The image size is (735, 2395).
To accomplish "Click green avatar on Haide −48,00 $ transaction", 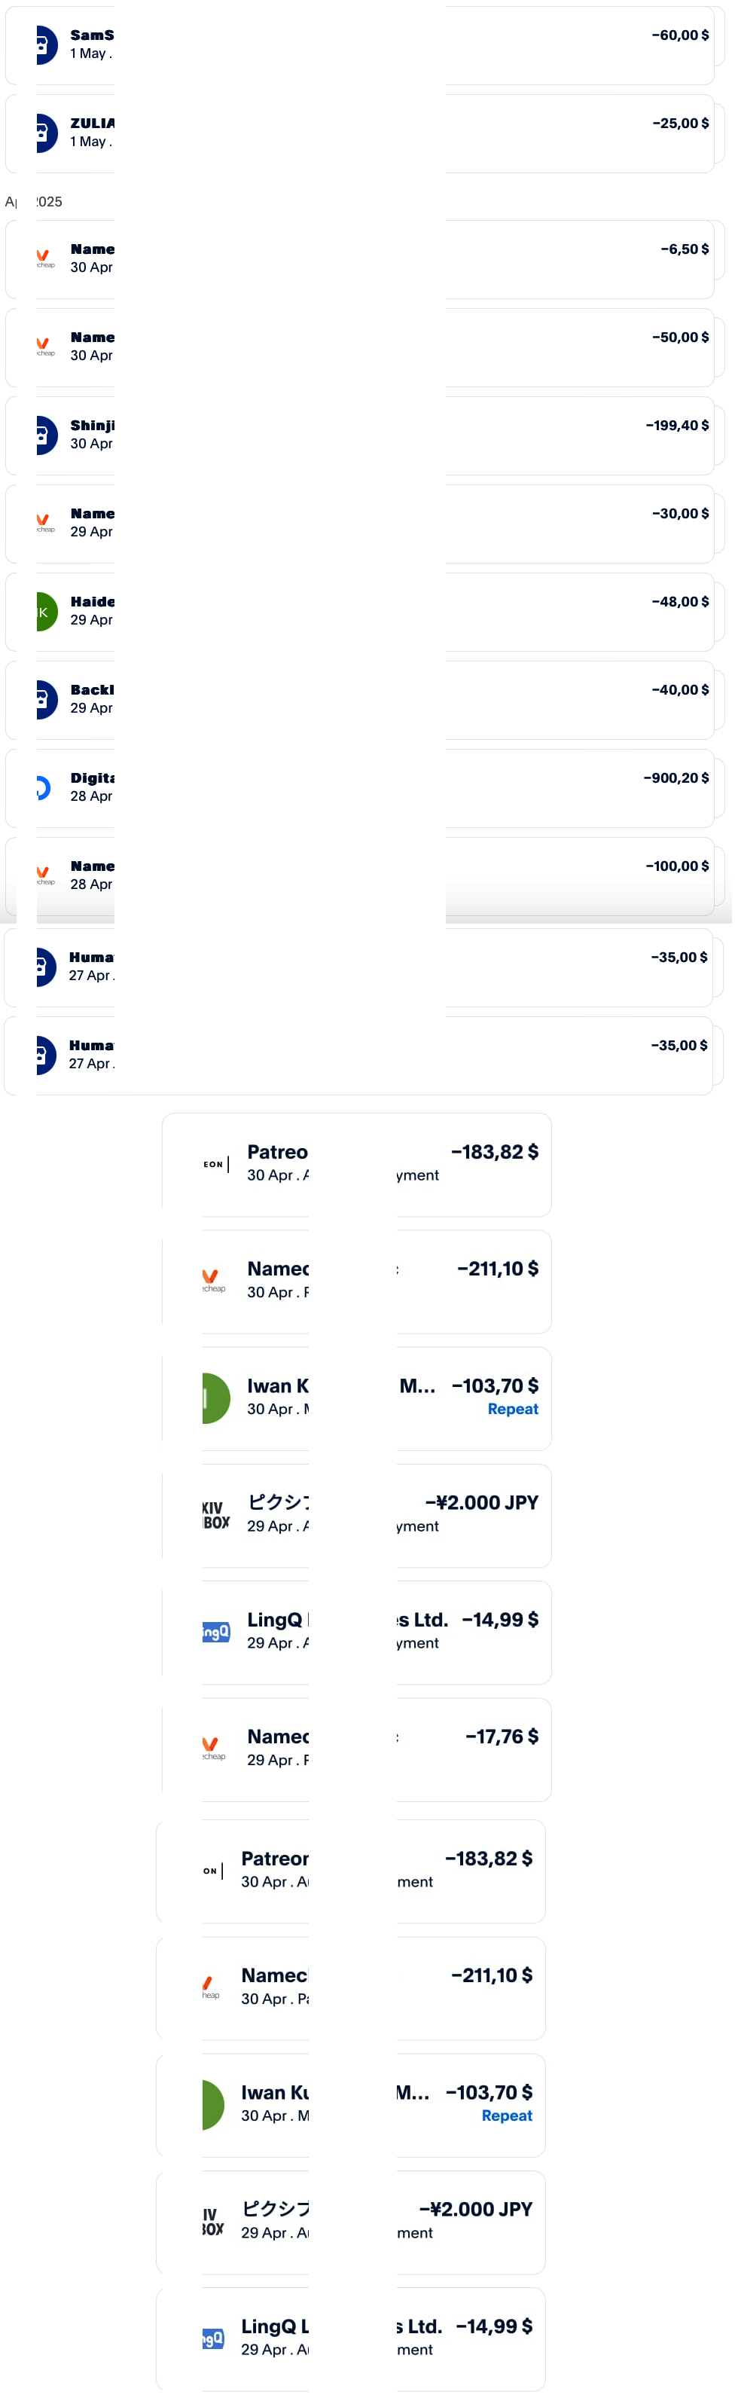I will pos(45,612).
